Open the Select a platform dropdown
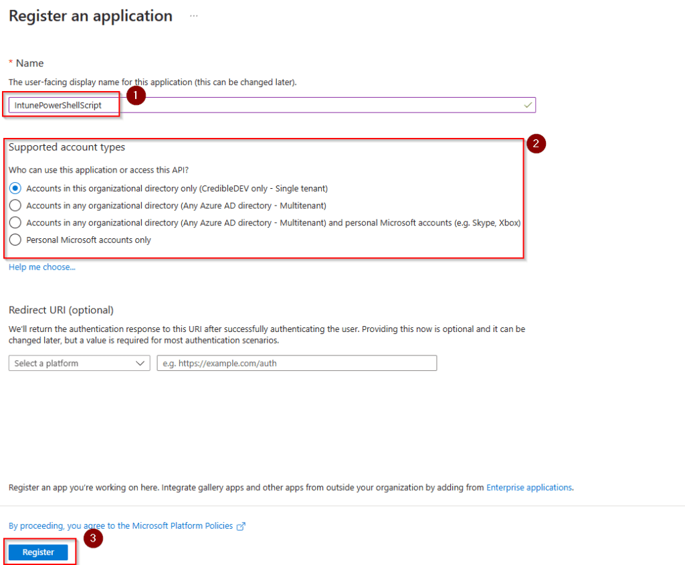The image size is (685, 565). 80,364
